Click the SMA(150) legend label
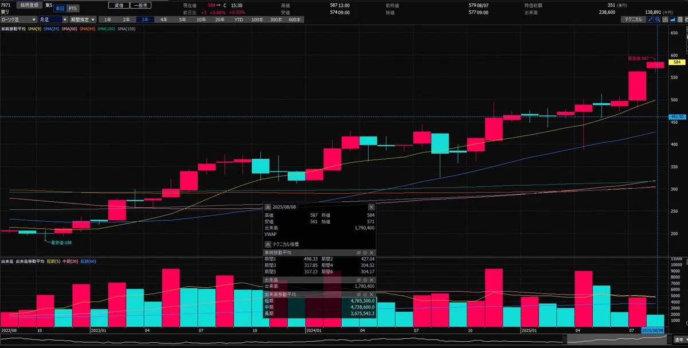This screenshot has height=348, width=688. [126, 29]
